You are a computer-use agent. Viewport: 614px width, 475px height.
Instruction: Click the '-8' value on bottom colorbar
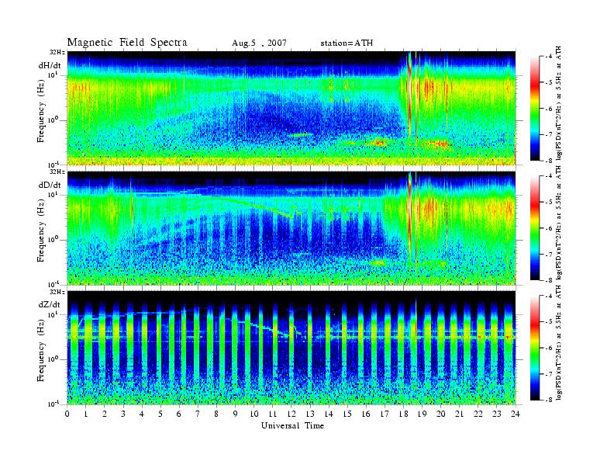coord(547,400)
